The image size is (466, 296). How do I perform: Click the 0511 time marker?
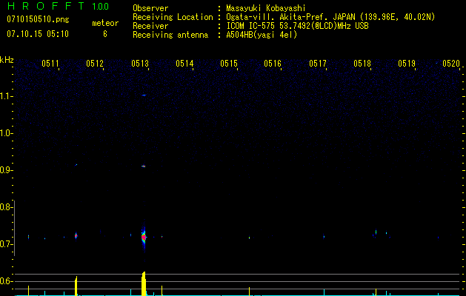[50, 64]
